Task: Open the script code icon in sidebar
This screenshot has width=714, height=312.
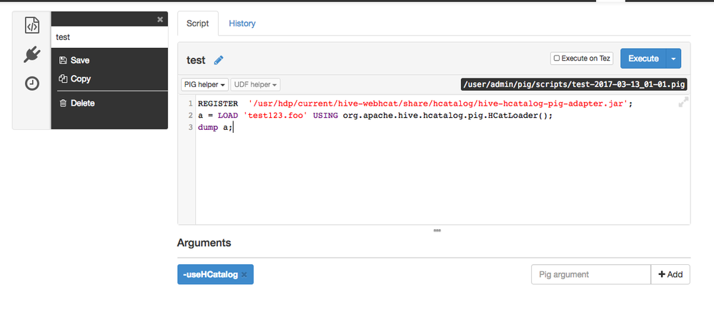Action: 31,26
